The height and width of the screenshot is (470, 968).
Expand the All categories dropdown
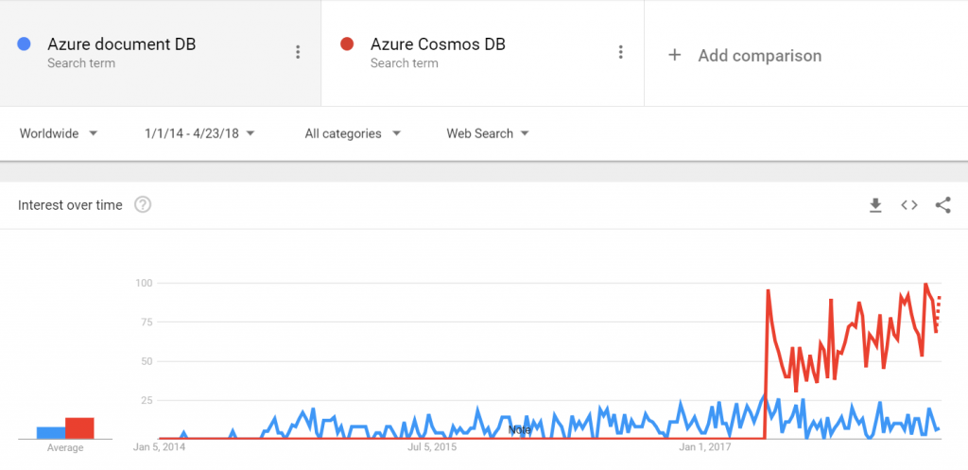click(353, 133)
